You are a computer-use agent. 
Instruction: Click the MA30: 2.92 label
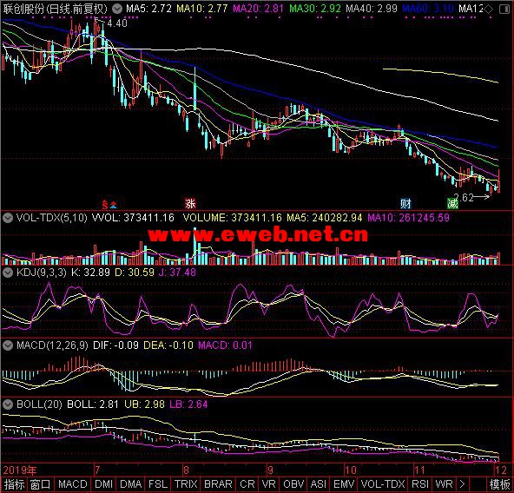pos(315,9)
